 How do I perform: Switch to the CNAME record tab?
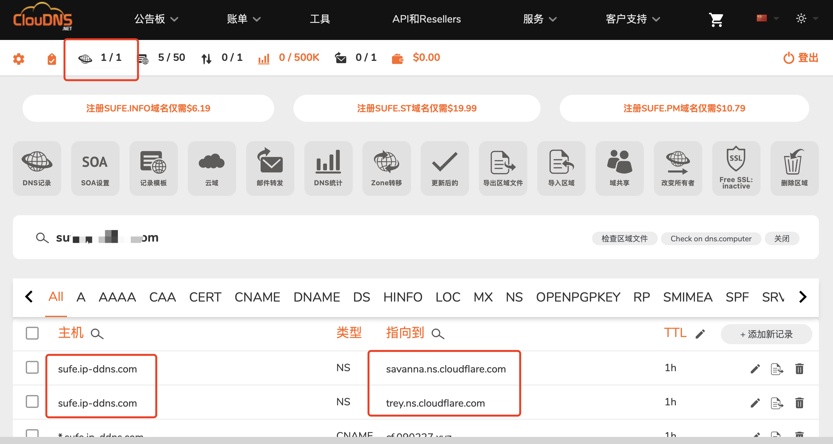tap(257, 297)
